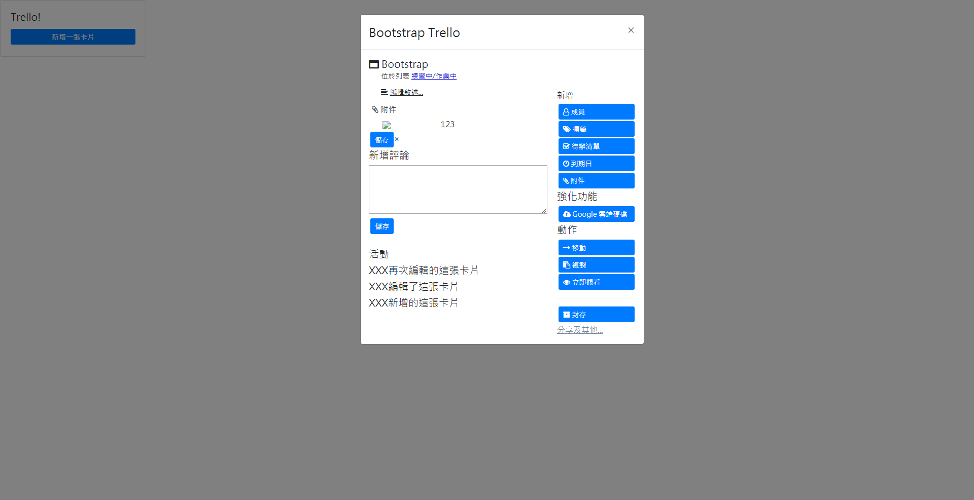Click activity entry XXX新增的這張卡片
Viewport: 974px width, 500px height.
point(413,303)
